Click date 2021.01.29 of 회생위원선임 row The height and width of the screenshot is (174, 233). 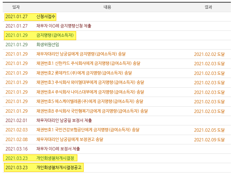pos(17,45)
